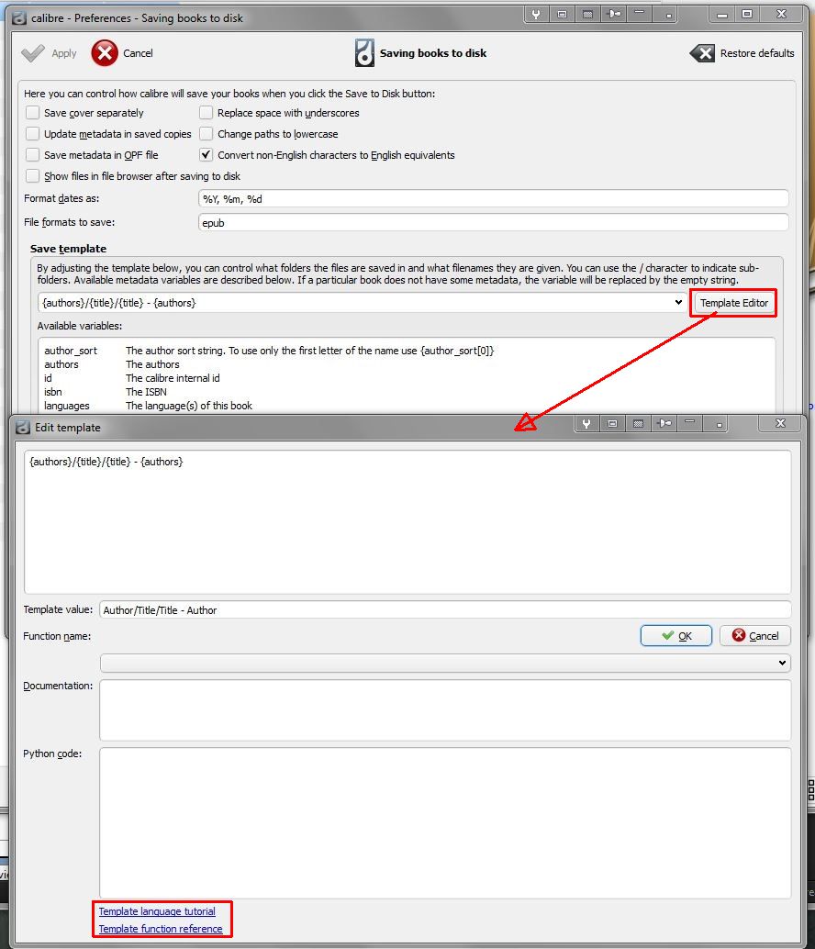The image size is (815, 949).
Task: Enable Replace space with underscores
Action: 207,113
